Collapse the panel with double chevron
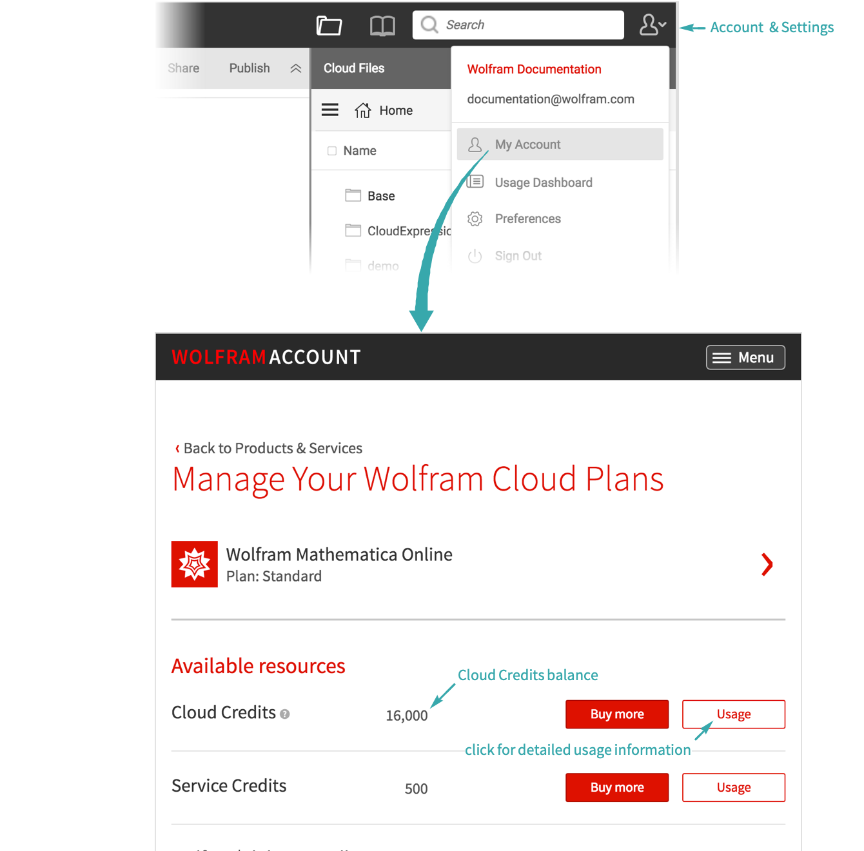The width and height of the screenshot is (864, 851). point(296,68)
